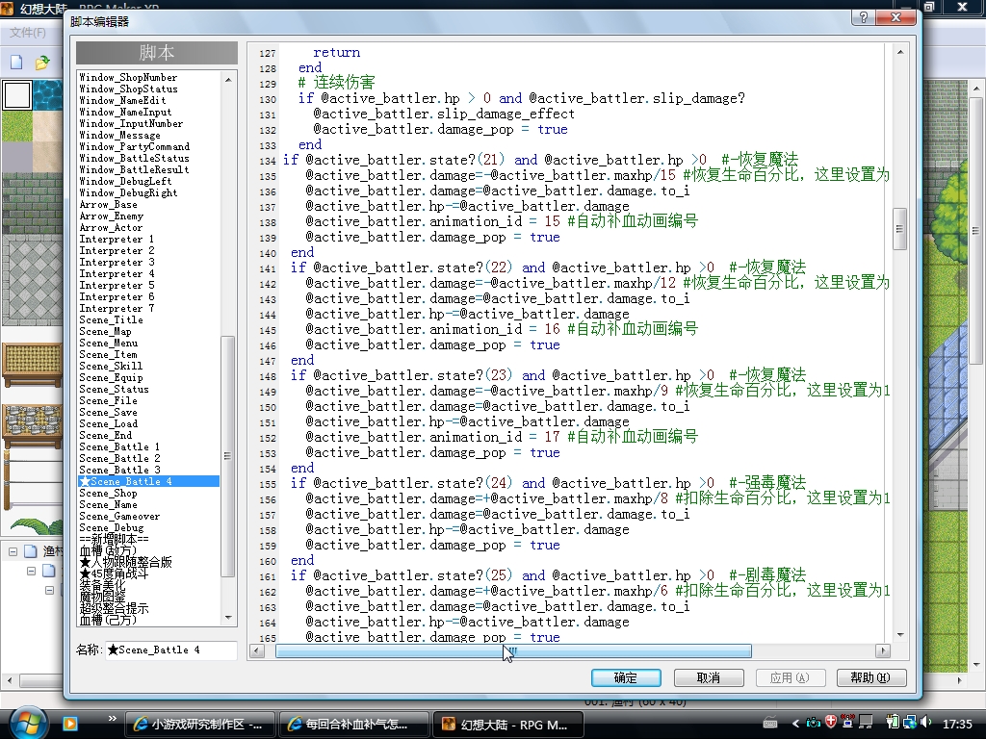Click the code editor's vertical scrollbar thumb
The height and width of the screenshot is (739, 986).
[900, 229]
